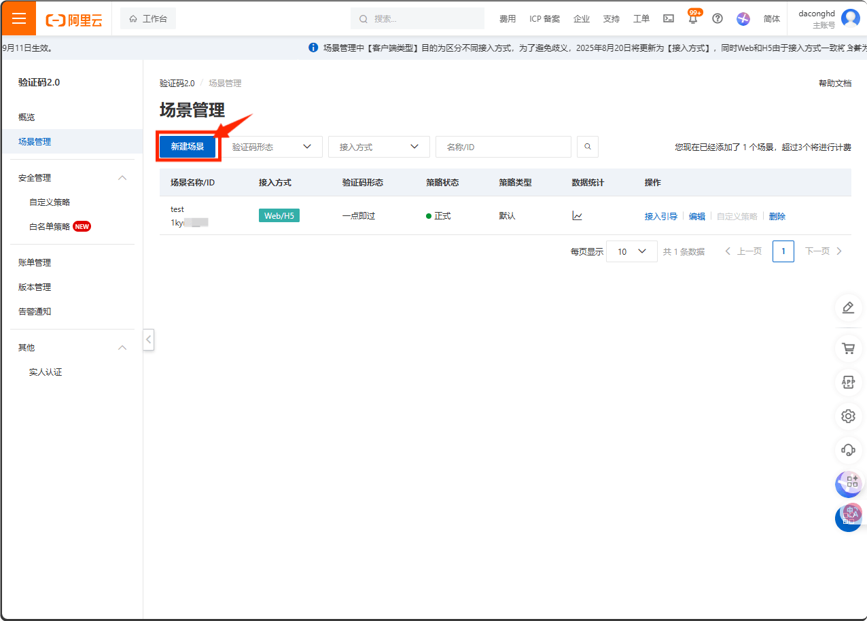Open the APP mobile download icon
This screenshot has height=621, width=867.
coord(848,382)
